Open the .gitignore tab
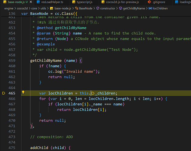The image size is (191, 151). pos(159,2)
